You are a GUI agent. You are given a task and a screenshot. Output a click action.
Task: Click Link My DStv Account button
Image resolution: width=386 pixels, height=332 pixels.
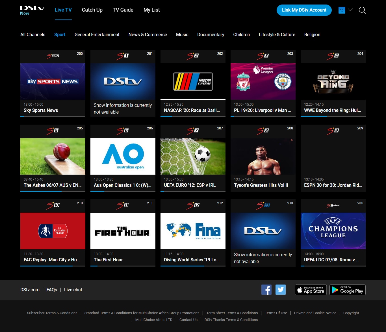pyautogui.click(x=304, y=10)
